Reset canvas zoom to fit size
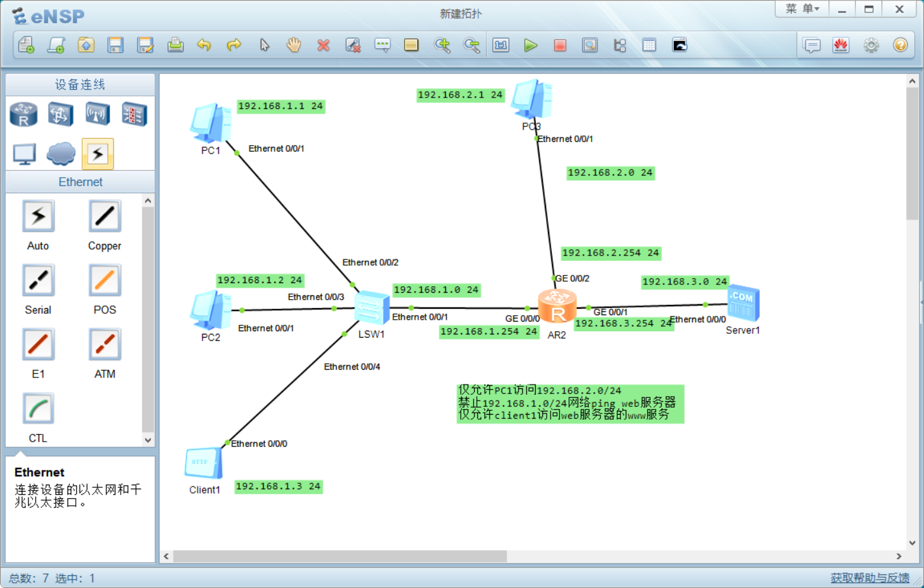The image size is (924, 588). coord(501,45)
